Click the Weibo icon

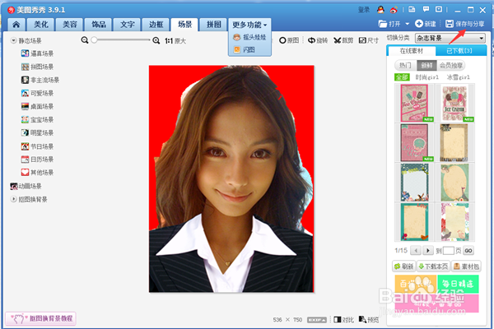click(394, 10)
